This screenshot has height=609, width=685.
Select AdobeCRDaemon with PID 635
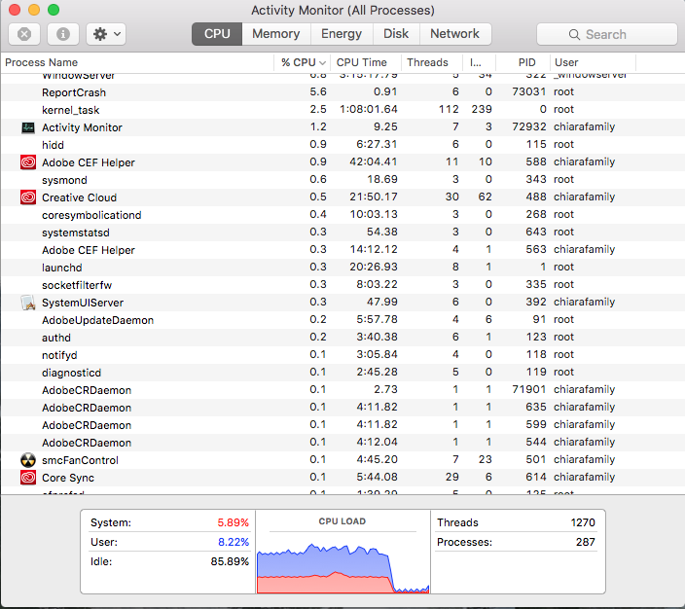click(x=342, y=408)
